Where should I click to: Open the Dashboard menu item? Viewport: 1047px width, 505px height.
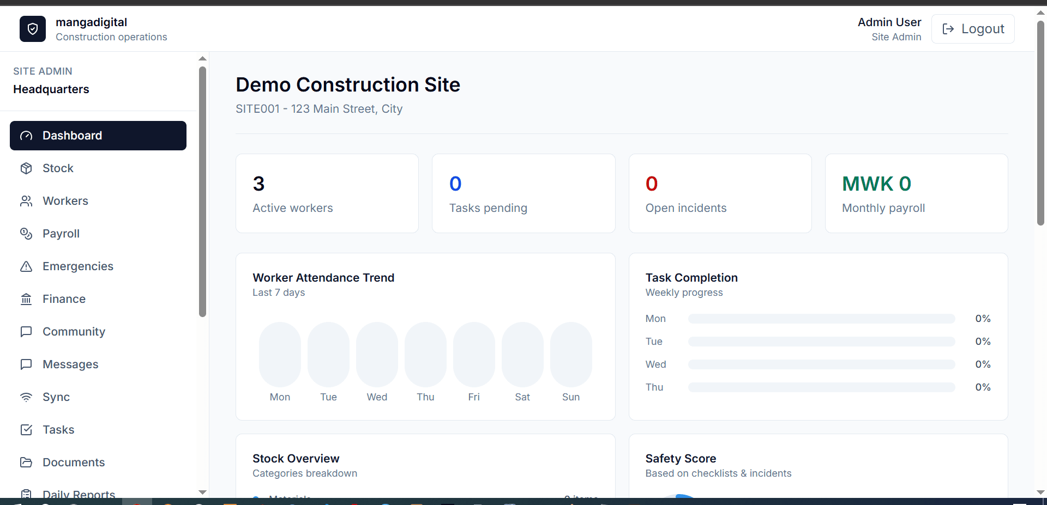(98, 136)
